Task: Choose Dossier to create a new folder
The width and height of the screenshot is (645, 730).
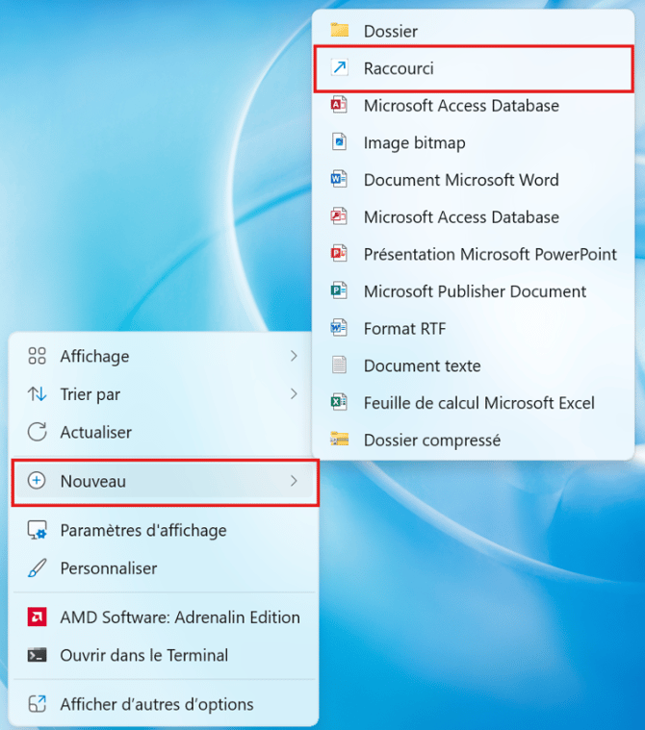Action: click(390, 31)
